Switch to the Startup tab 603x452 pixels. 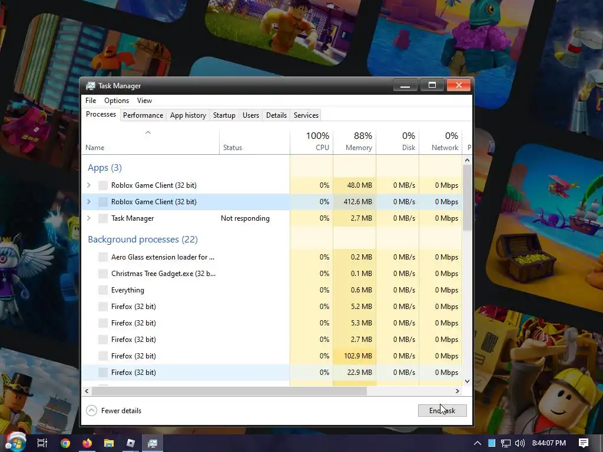point(224,115)
